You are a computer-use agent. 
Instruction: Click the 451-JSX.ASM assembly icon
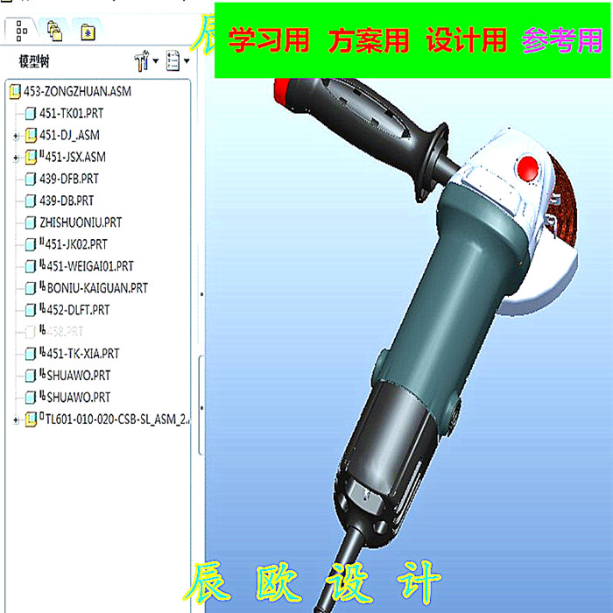click(x=31, y=157)
